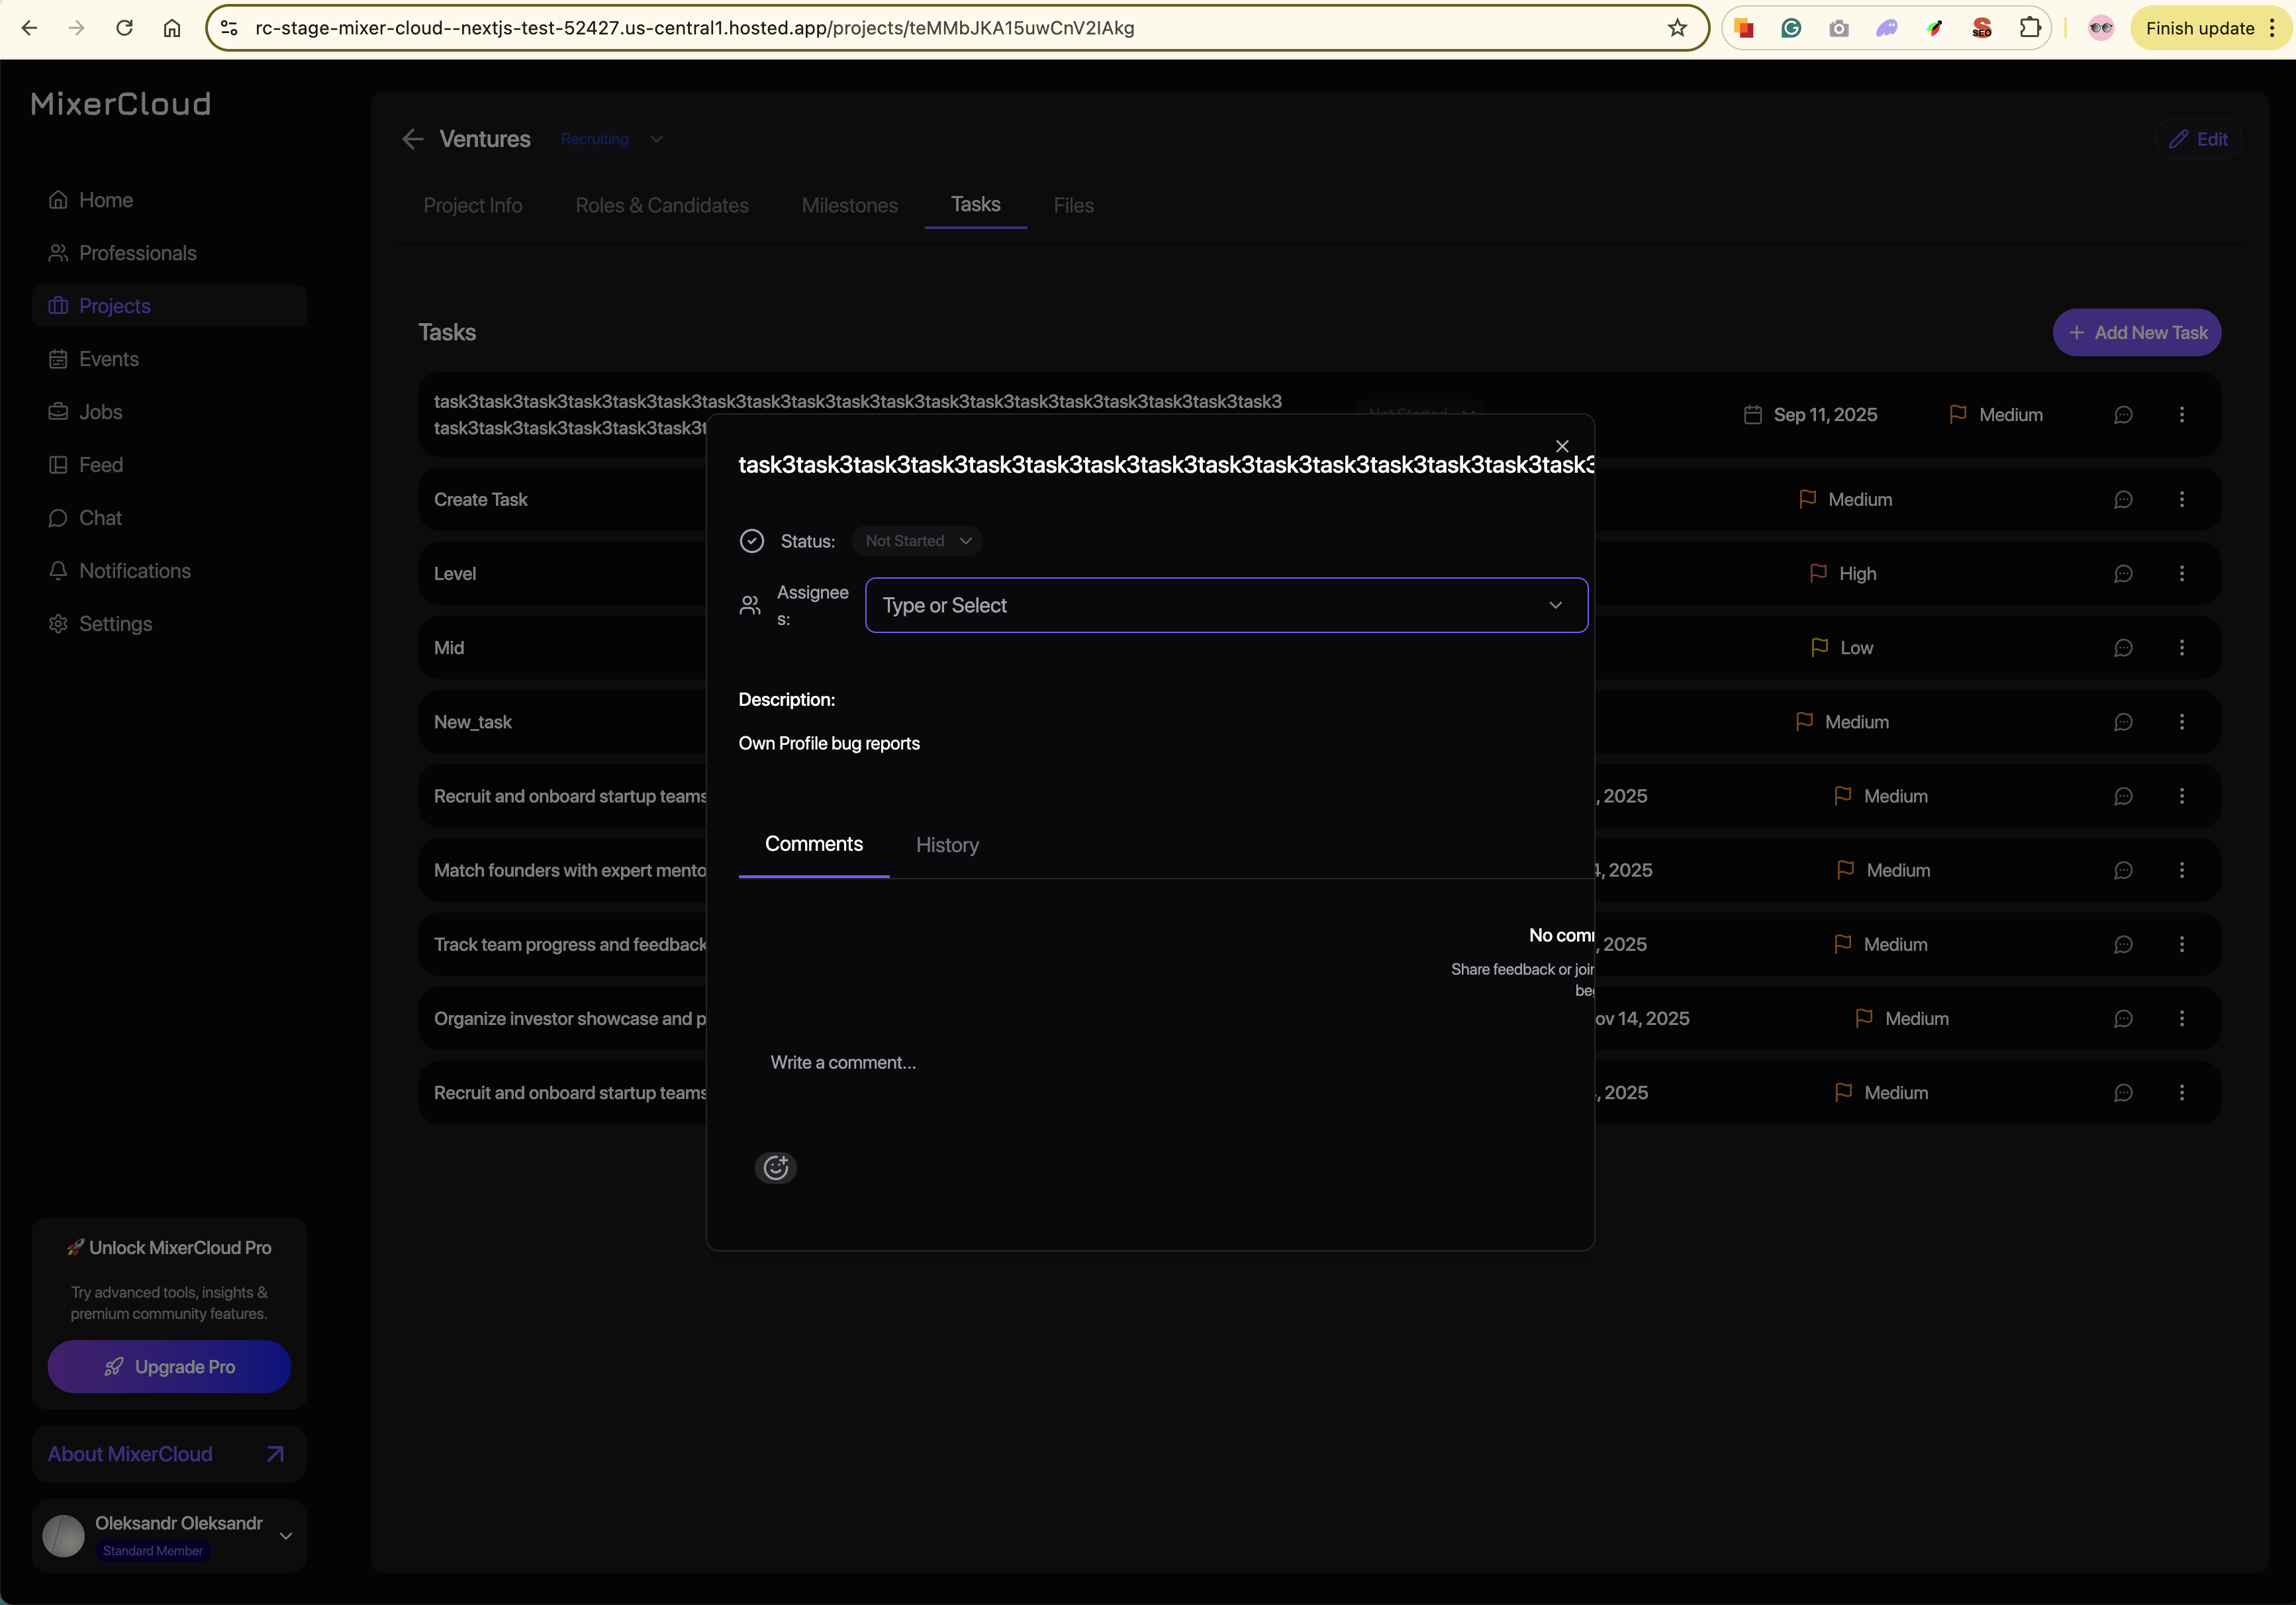
Task: Open three-dot menu for Mid task
Action: point(2181,648)
